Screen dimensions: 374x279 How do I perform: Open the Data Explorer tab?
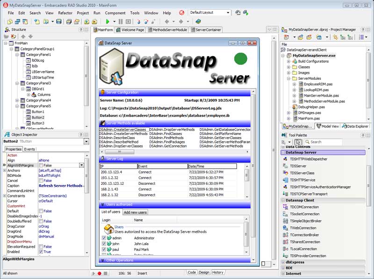(x=355, y=126)
